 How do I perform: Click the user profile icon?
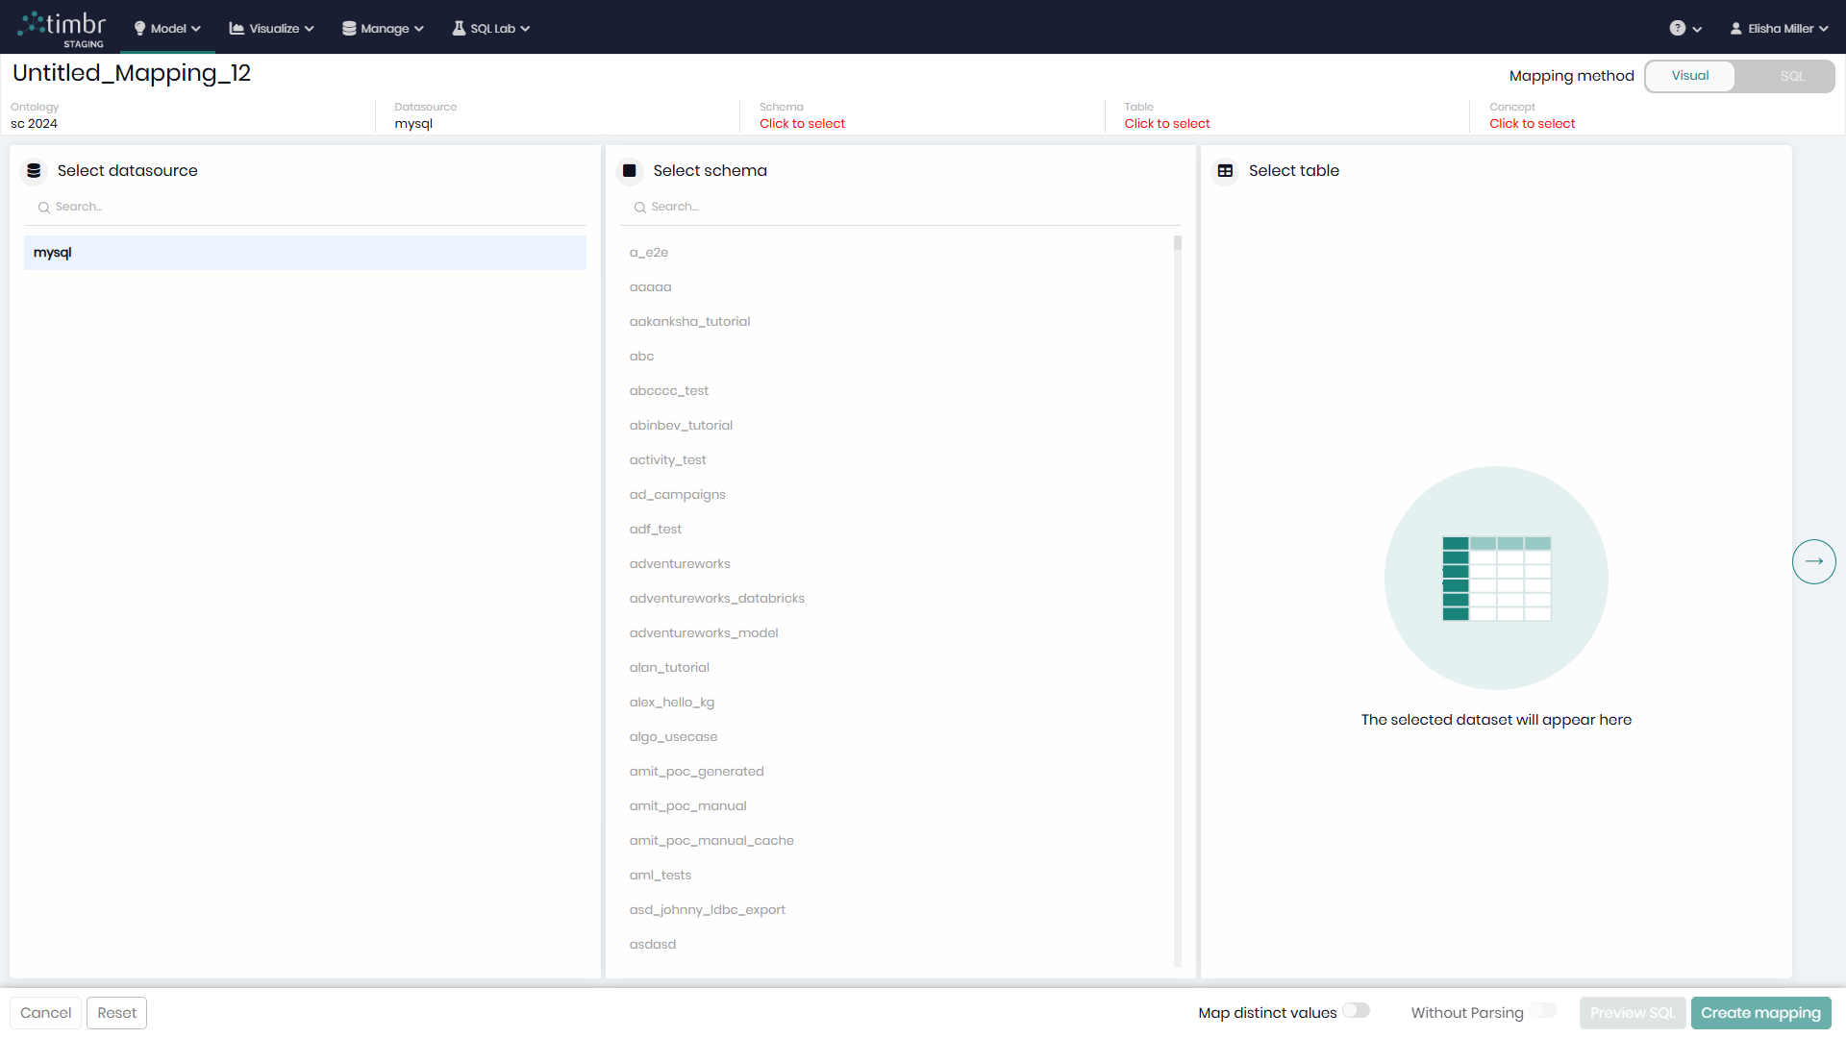(1735, 28)
